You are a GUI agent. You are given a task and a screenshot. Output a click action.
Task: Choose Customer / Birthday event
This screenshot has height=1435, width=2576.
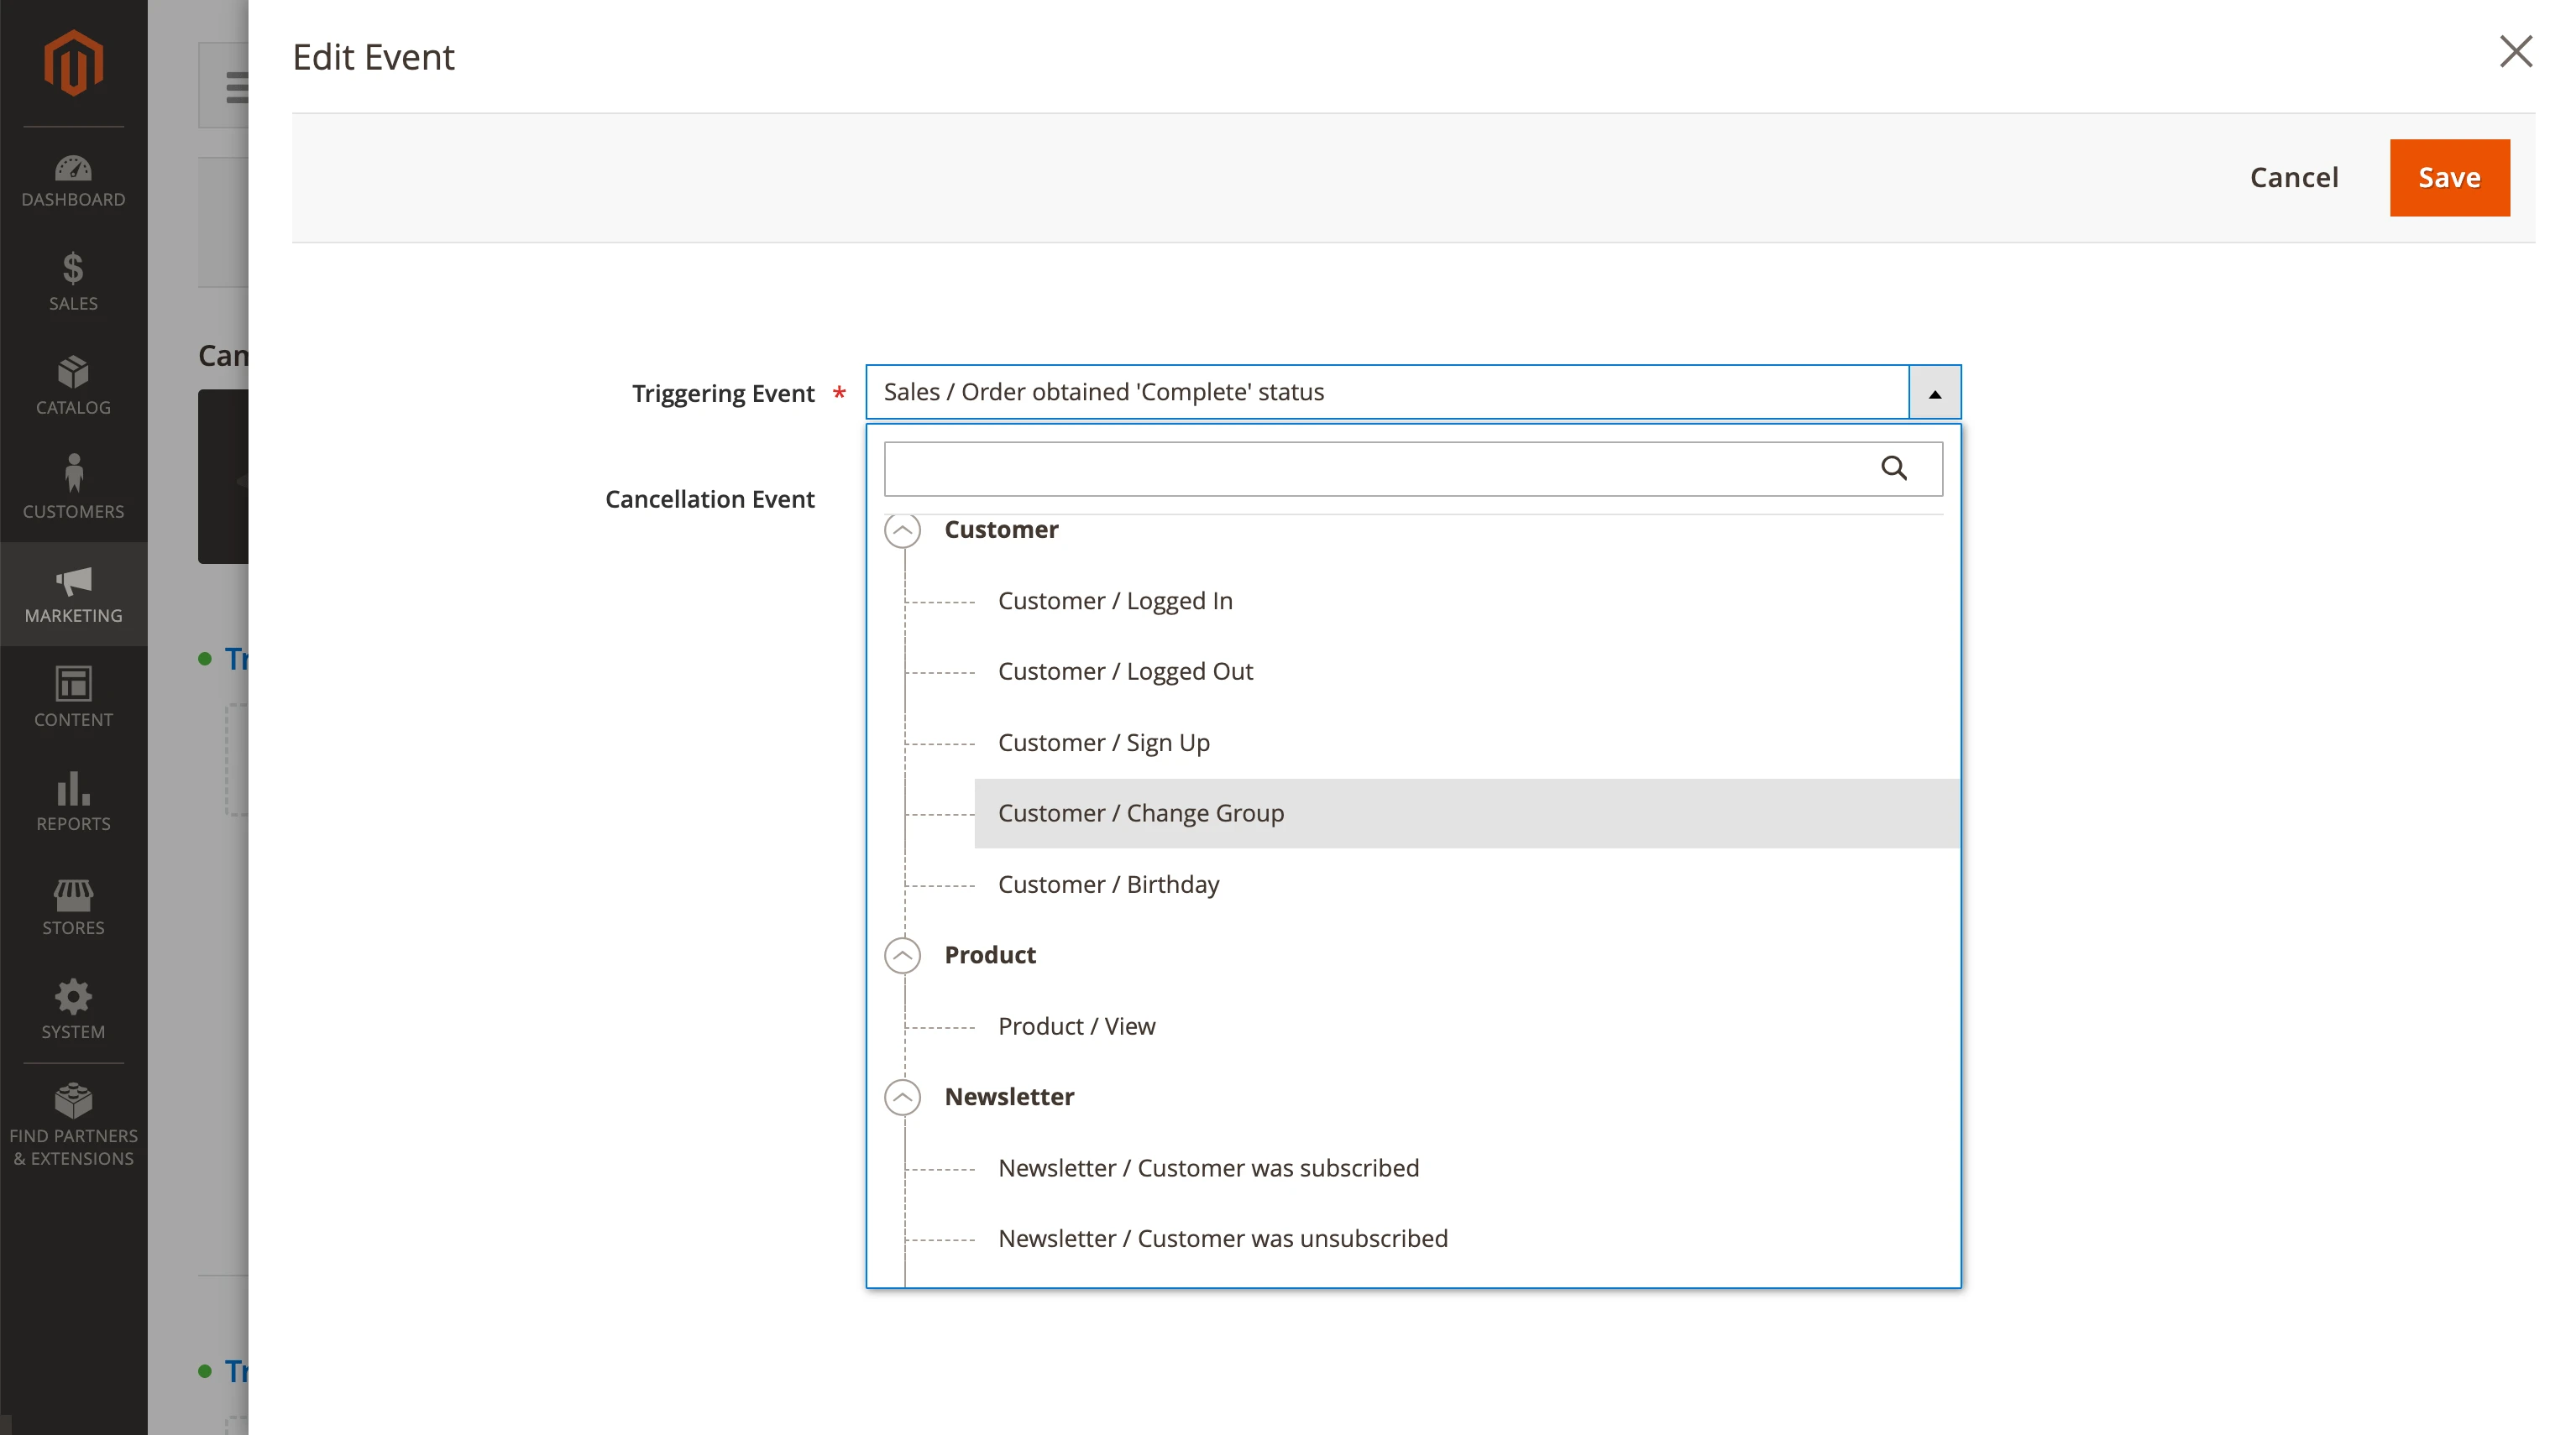(1108, 884)
